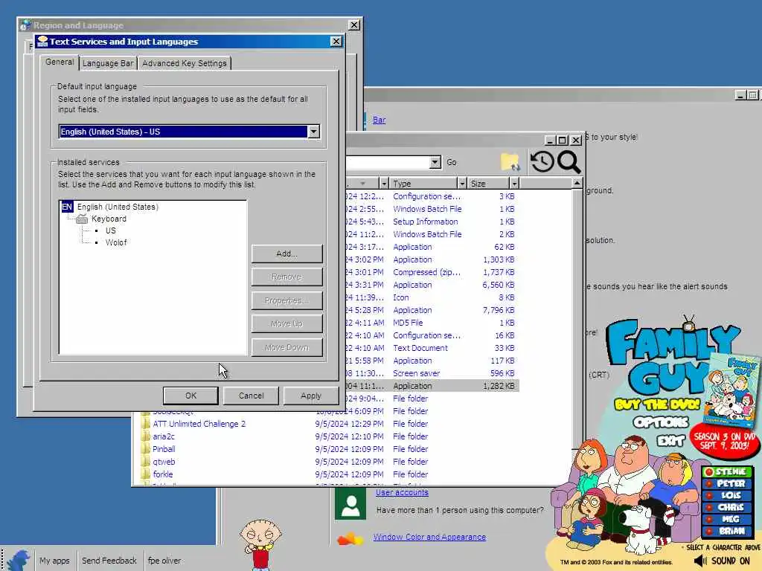
Task: Select the Keyboard tree node
Action: 109,219
